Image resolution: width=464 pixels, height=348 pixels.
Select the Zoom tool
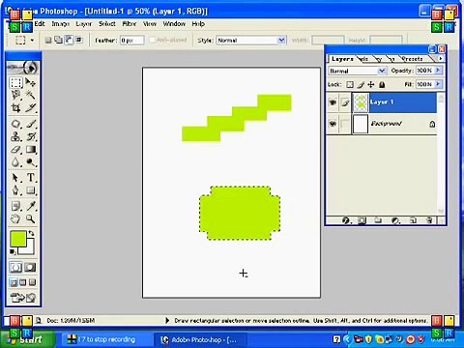pos(31,219)
